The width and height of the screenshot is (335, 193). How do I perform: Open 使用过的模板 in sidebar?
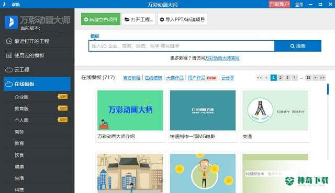[x=37, y=55]
